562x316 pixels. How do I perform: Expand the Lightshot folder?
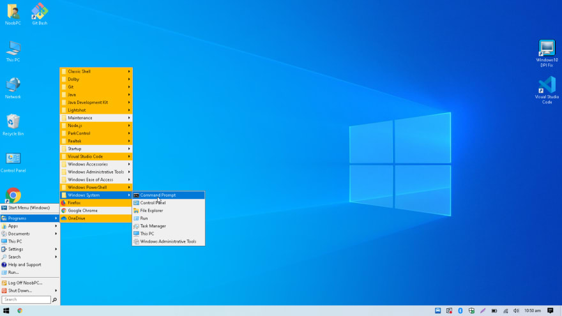pyautogui.click(x=96, y=110)
